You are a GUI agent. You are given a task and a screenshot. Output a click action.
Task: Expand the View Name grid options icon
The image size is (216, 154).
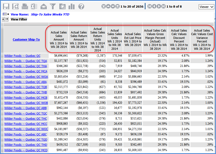(6, 14)
